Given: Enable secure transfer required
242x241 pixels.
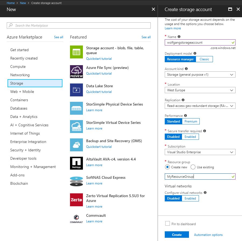Looking at the screenshot, I should (x=190, y=137).
